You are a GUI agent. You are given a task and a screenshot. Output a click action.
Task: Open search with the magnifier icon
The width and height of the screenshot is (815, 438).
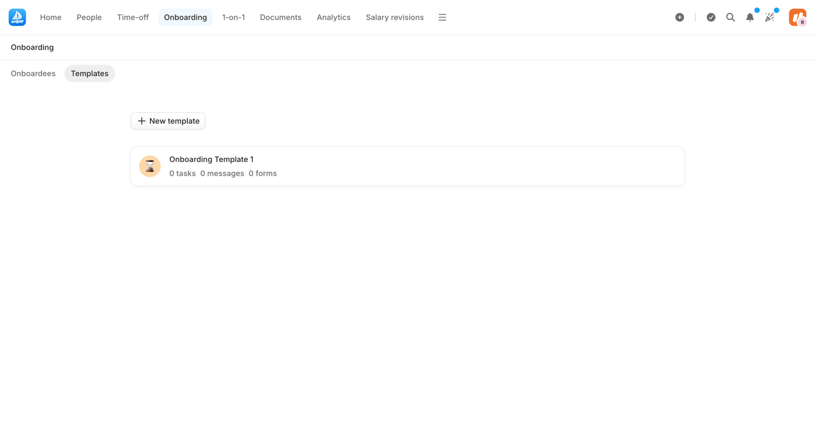[730, 17]
